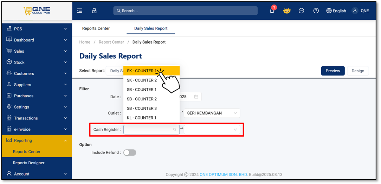
Task: Open QNE OPTIMUM SDN. BHD. footer link
Action: tap(224, 175)
